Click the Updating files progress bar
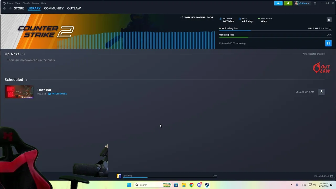 point(275,37)
